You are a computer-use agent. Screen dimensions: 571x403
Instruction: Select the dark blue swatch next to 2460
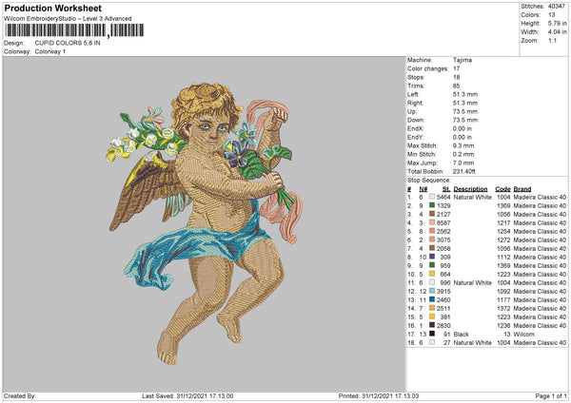[x=432, y=299]
